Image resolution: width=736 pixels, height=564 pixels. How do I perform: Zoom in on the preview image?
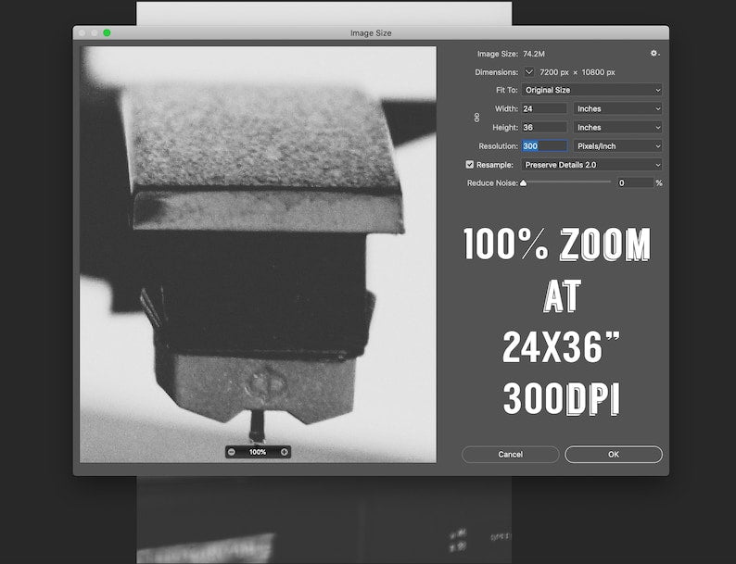[x=285, y=452]
